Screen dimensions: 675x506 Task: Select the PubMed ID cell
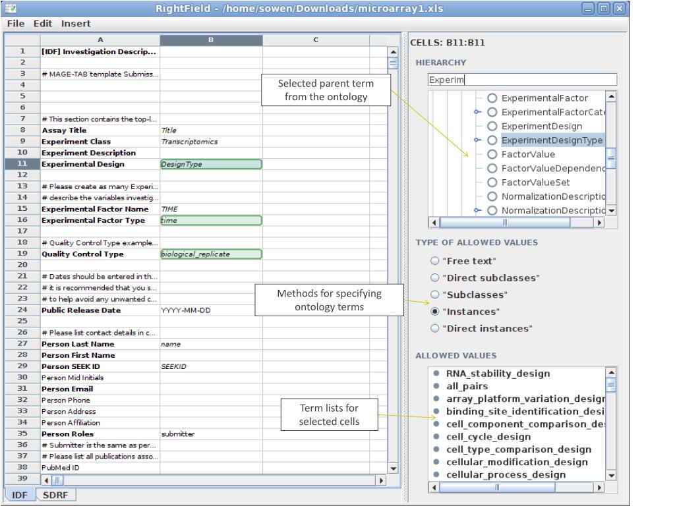(x=100, y=467)
